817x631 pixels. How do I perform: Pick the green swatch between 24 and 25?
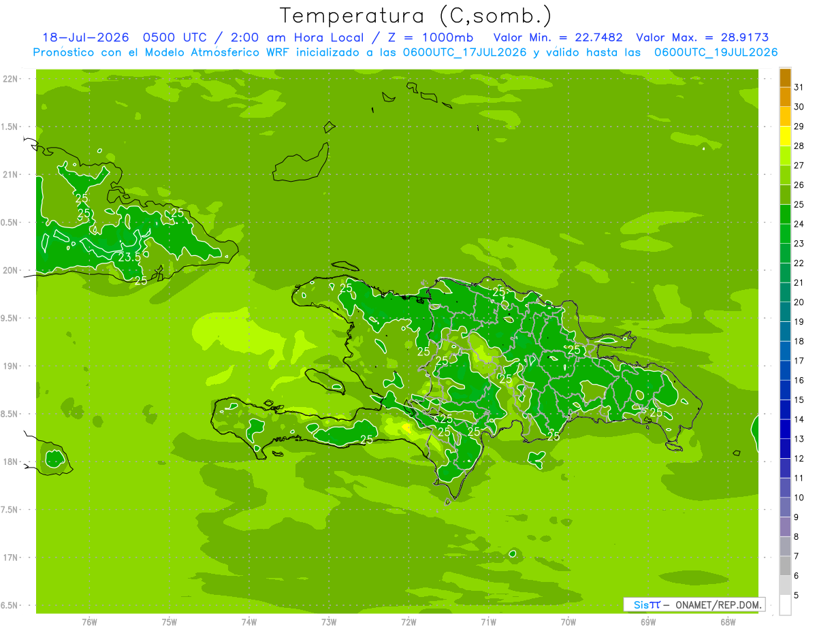pos(785,214)
